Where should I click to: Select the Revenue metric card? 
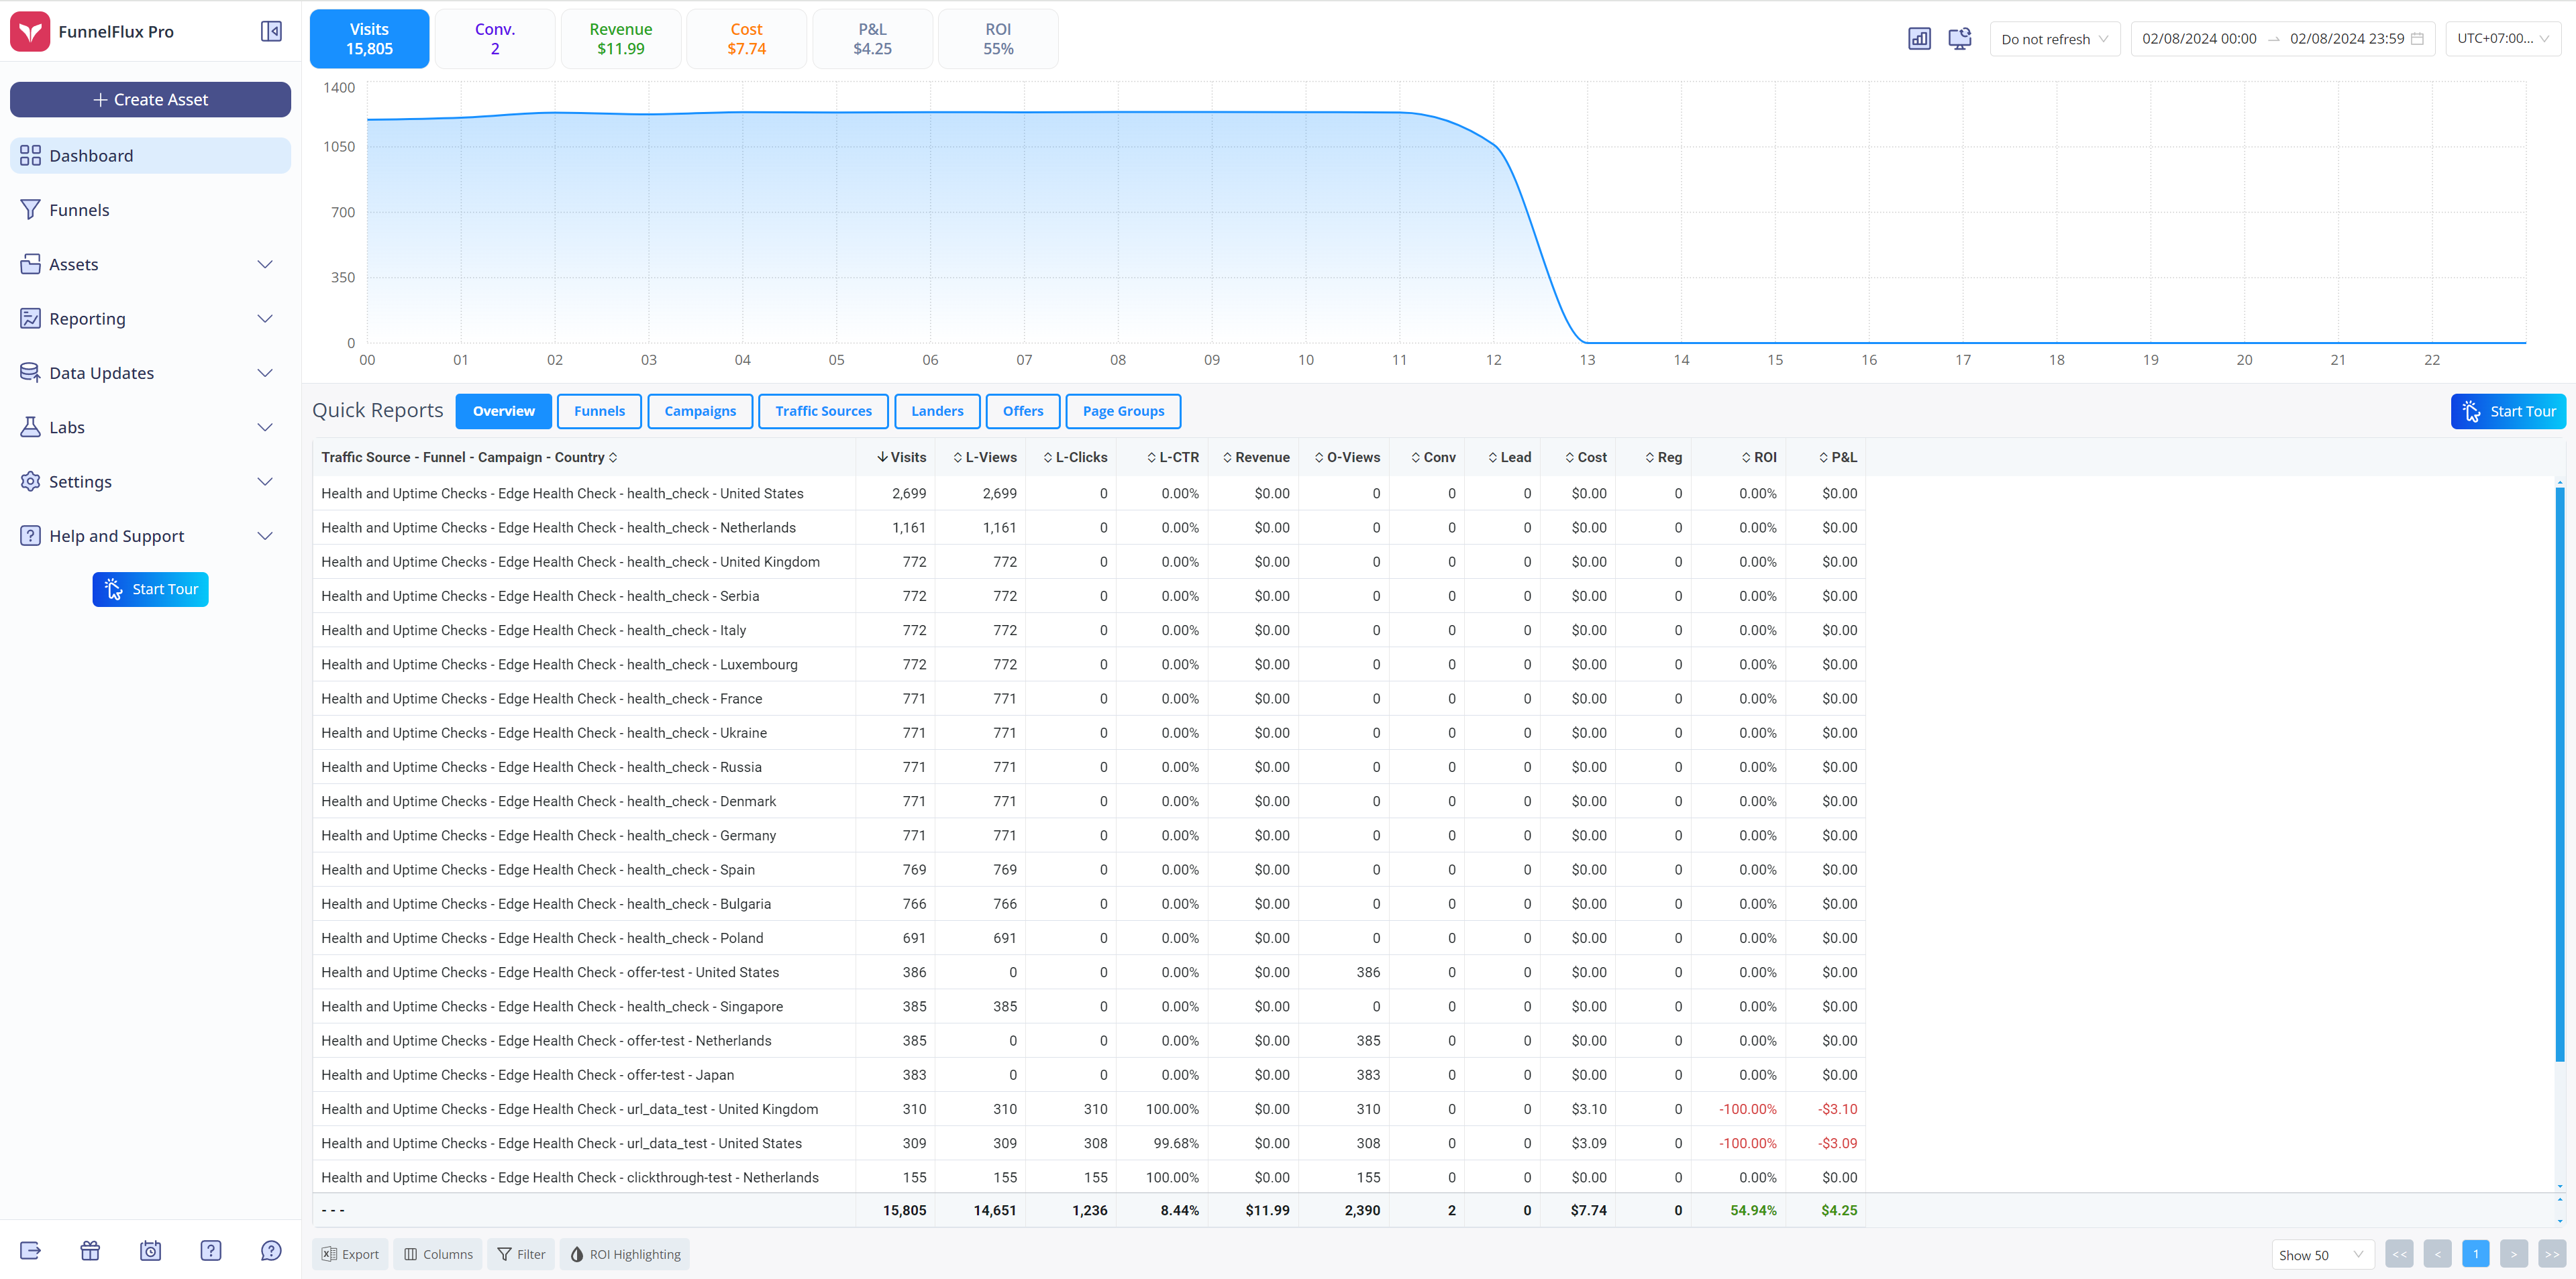621,38
